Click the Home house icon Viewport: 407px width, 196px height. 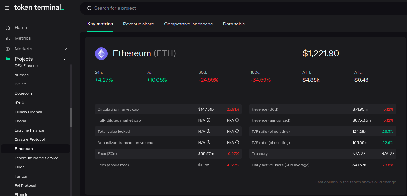tap(8, 28)
